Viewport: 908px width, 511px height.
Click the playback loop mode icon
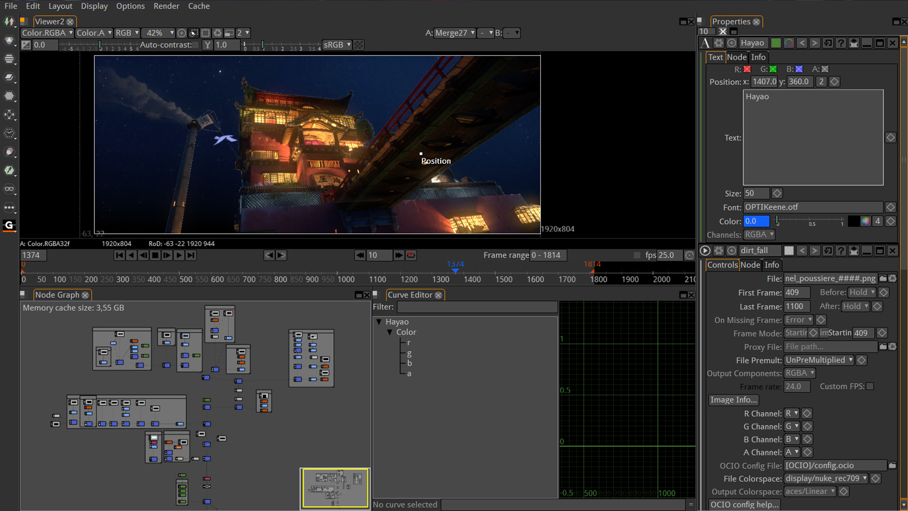[x=411, y=255]
